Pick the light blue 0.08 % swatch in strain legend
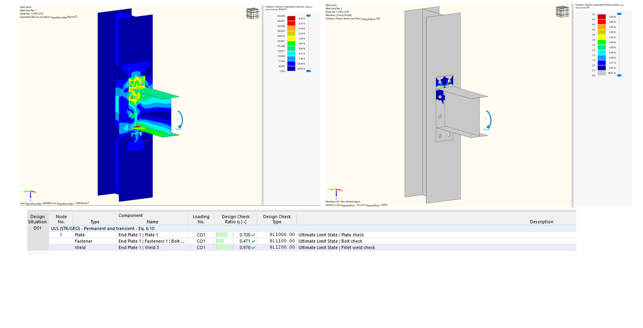 (602, 58)
